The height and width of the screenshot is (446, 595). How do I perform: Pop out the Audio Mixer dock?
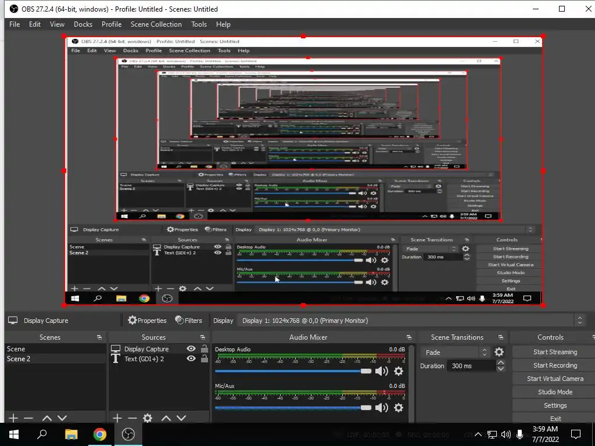tap(408, 337)
